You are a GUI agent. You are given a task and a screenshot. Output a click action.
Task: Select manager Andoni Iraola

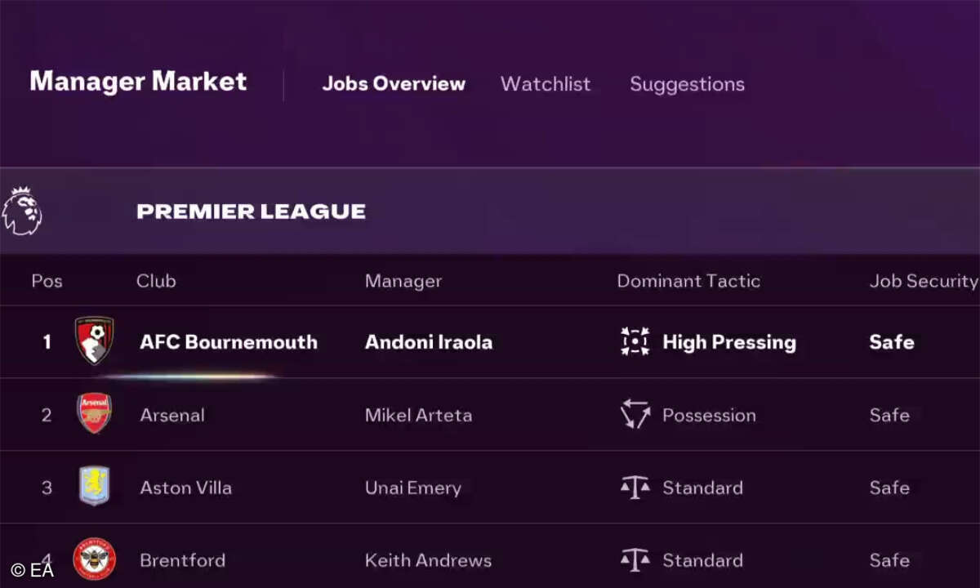tap(428, 342)
